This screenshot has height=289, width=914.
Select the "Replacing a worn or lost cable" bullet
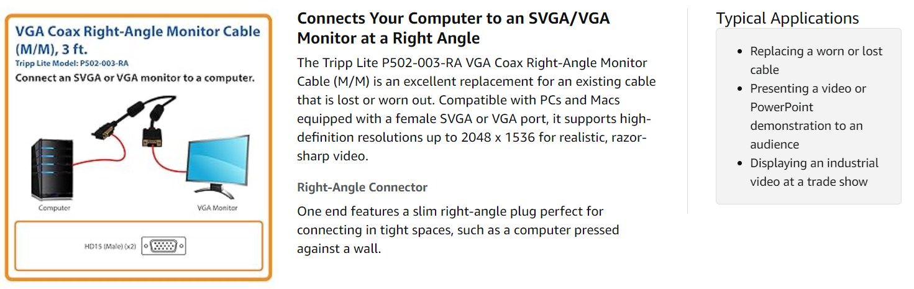(x=816, y=60)
